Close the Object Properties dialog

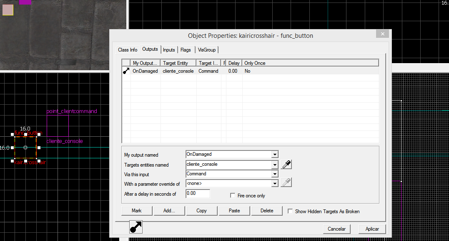click(x=383, y=34)
